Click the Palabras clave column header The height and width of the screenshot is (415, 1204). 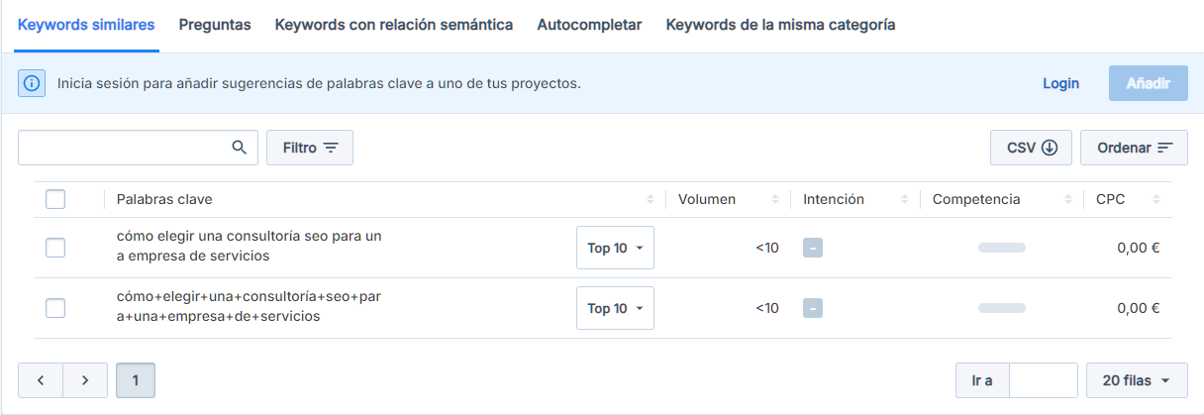coord(164,199)
